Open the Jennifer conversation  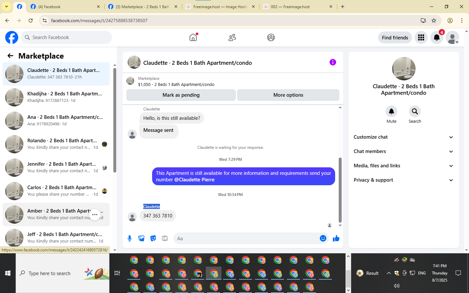[56, 167]
